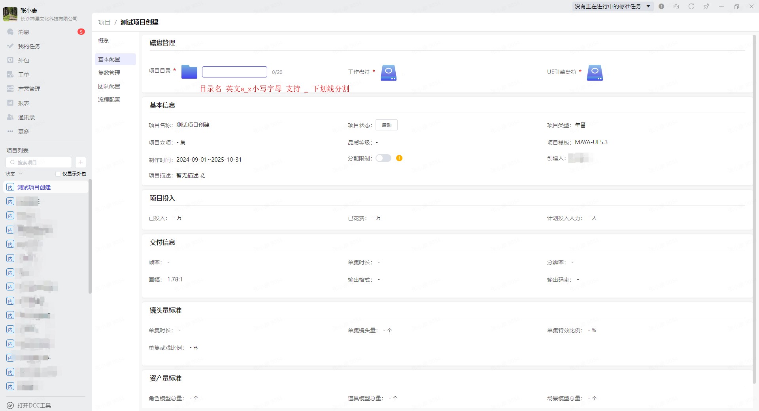Click the 项目 breadcrumb link
Image resolution: width=759 pixels, height=411 pixels.
coord(104,23)
